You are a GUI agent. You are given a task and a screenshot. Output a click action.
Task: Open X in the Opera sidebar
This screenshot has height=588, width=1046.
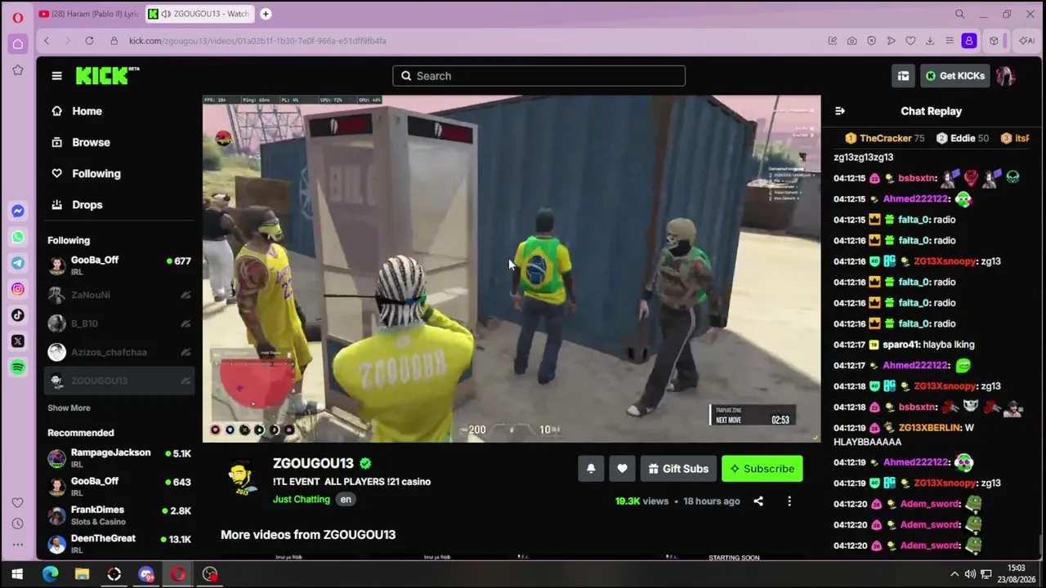[18, 341]
